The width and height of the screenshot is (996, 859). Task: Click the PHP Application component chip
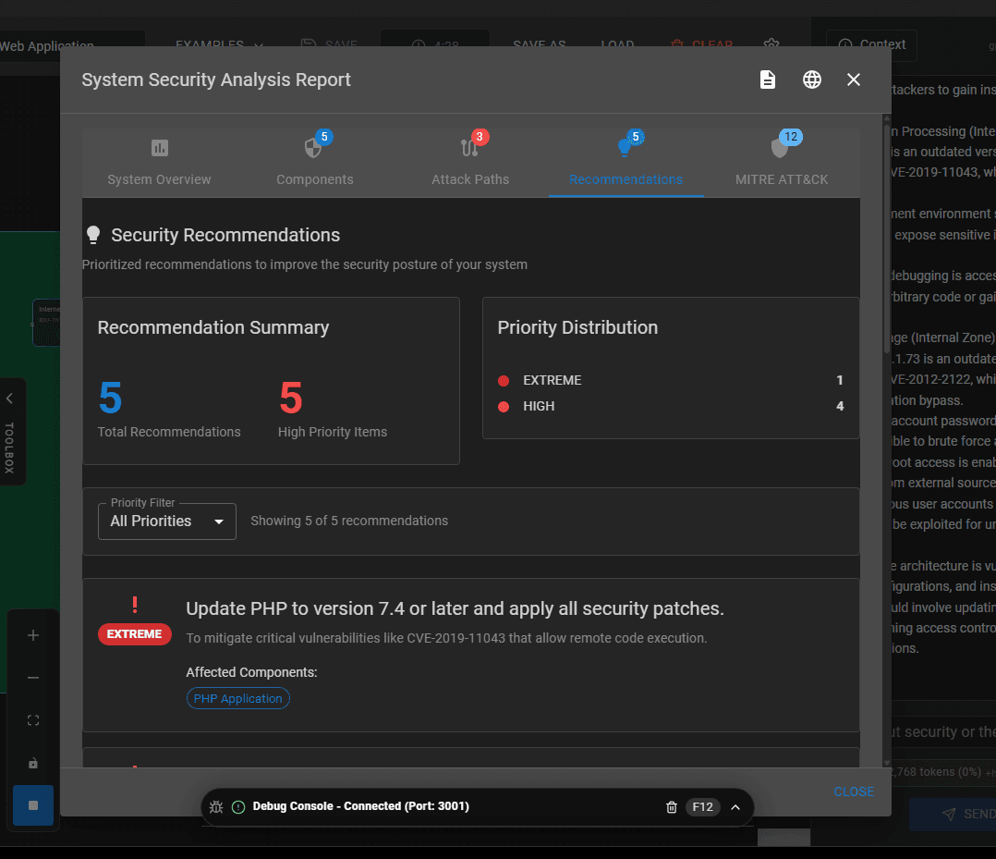tap(238, 698)
